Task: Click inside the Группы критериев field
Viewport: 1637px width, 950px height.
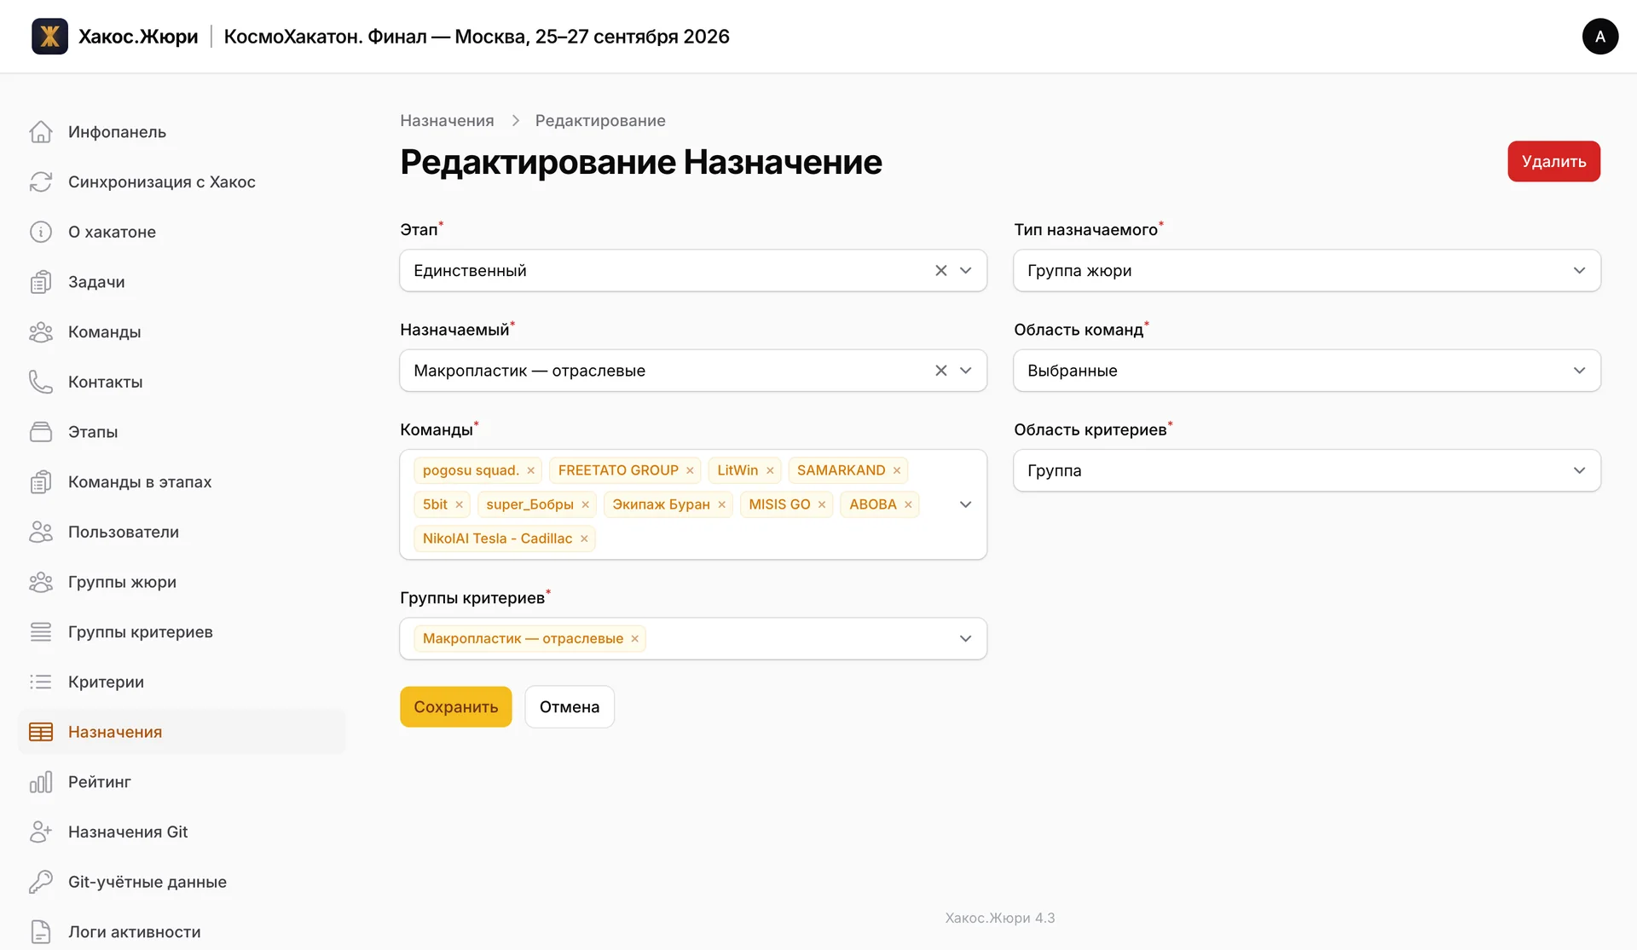Action: [x=693, y=638]
